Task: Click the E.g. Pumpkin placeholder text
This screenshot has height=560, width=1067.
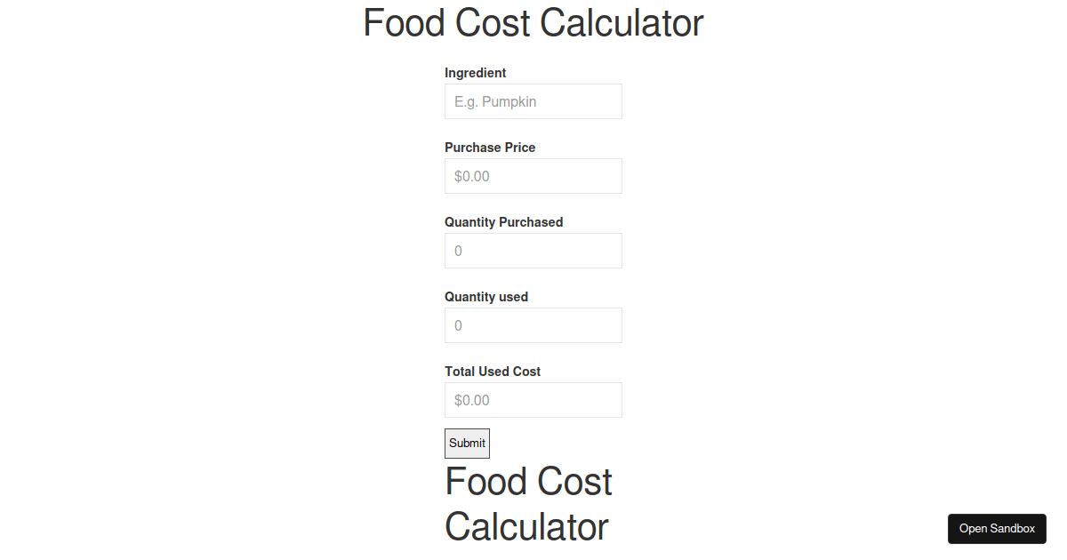Action: click(495, 101)
